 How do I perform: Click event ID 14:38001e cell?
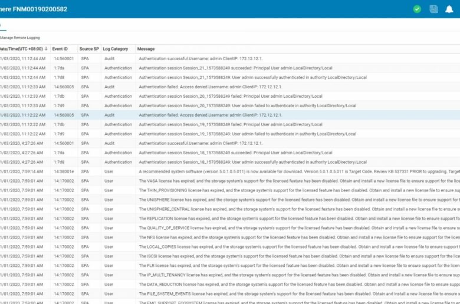64,171
